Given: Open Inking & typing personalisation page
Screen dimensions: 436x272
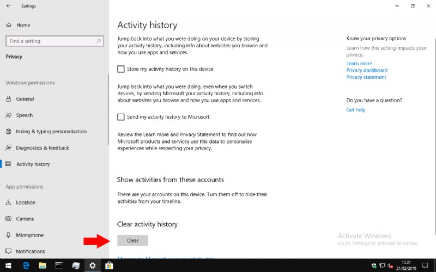Looking at the screenshot, I should click(51, 132).
